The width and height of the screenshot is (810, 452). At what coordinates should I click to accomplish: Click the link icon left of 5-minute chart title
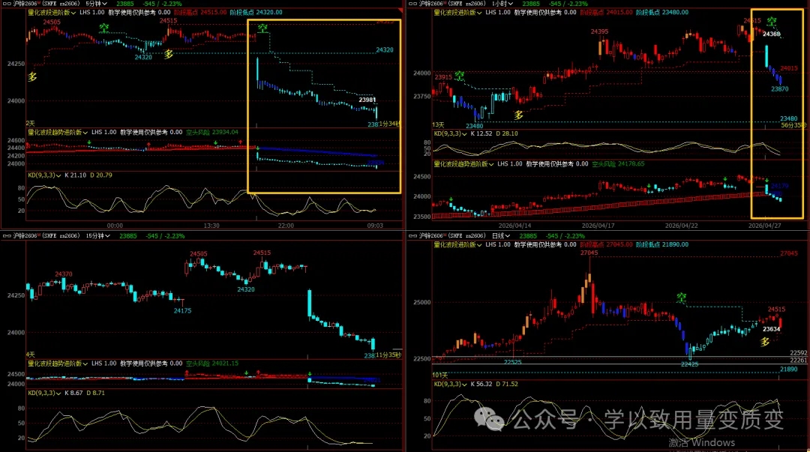(x=4, y=4)
